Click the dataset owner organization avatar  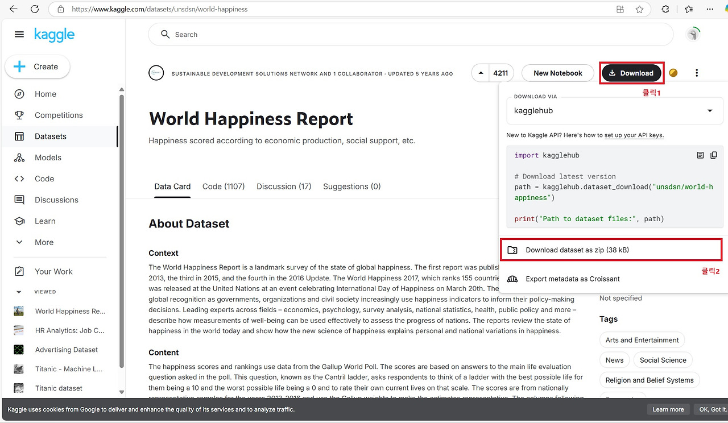(x=156, y=73)
